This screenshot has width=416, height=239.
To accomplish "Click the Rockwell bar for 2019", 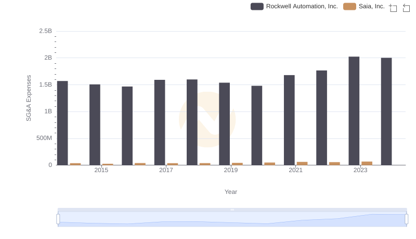I will 225,124.
